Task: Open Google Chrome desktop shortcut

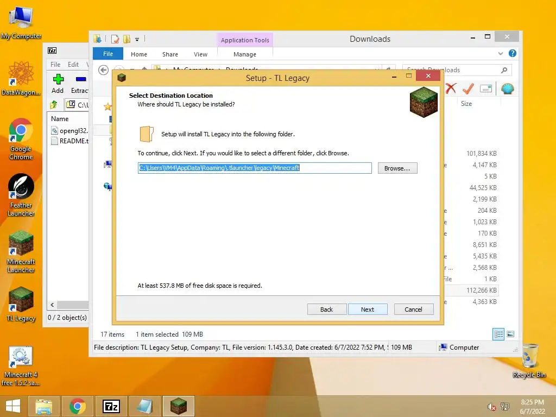Action: [21, 139]
